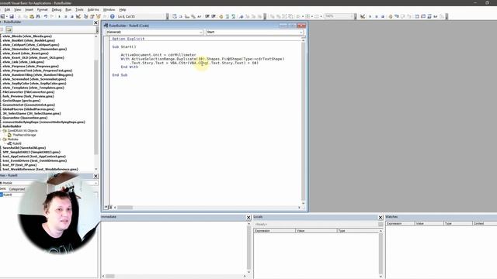Close the Locals panel

coord(381,217)
